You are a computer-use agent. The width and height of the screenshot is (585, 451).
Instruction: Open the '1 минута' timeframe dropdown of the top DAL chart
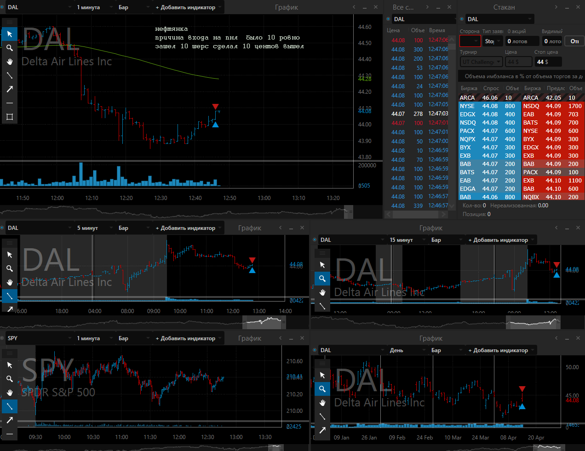(94, 7)
